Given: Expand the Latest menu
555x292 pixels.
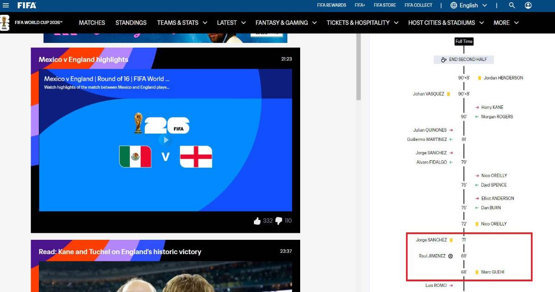Looking at the screenshot, I should pos(231,23).
